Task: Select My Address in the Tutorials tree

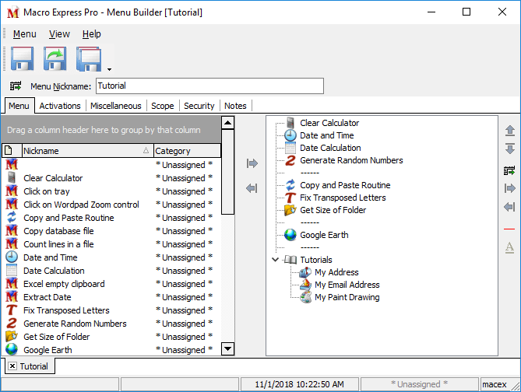Action: pos(336,272)
